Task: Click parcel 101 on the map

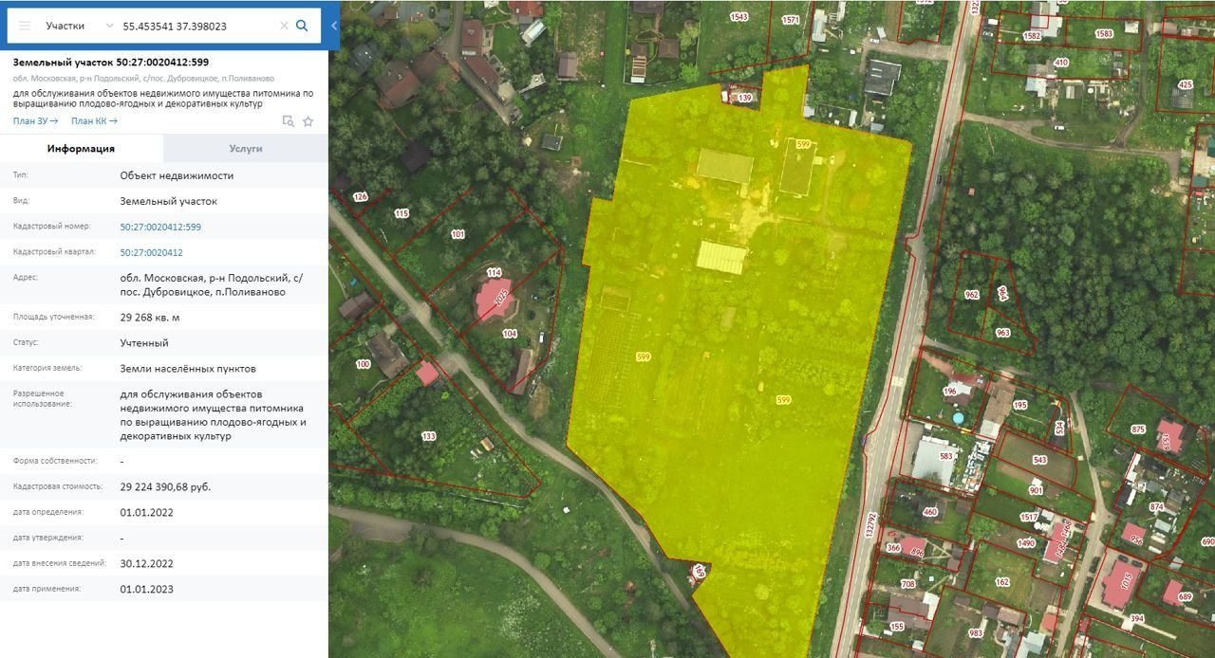Action: (458, 234)
